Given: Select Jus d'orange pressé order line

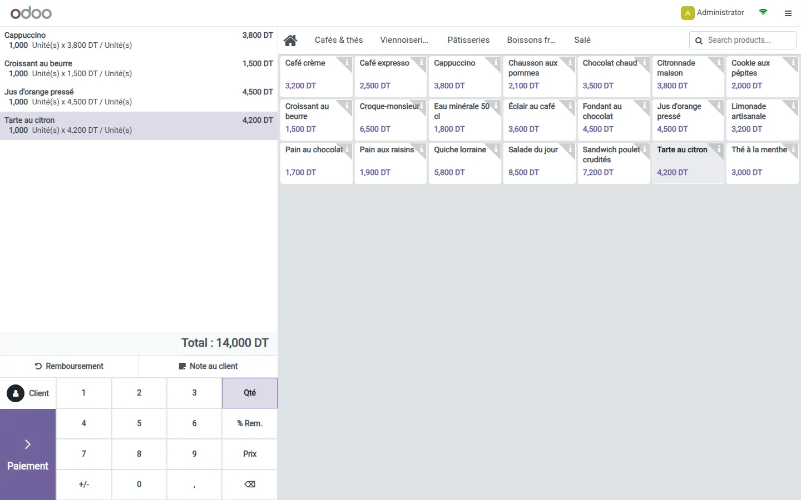Looking at the screenshot, I should (139, 97).
